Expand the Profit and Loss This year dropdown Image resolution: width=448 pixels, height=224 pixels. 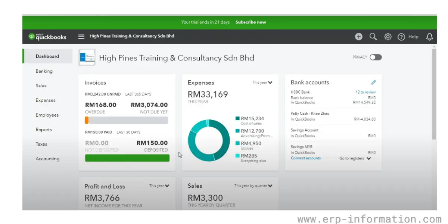click(x=159, y=186)
